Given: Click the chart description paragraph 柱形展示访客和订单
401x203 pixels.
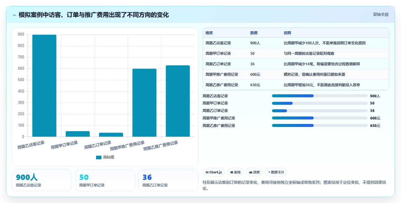Looking at the screenshot, I should coord(294,185).
